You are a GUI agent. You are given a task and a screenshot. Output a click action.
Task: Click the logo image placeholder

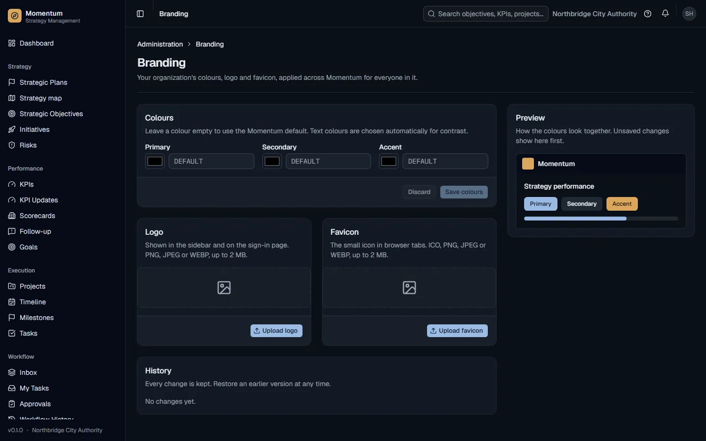tap(224, 288)
